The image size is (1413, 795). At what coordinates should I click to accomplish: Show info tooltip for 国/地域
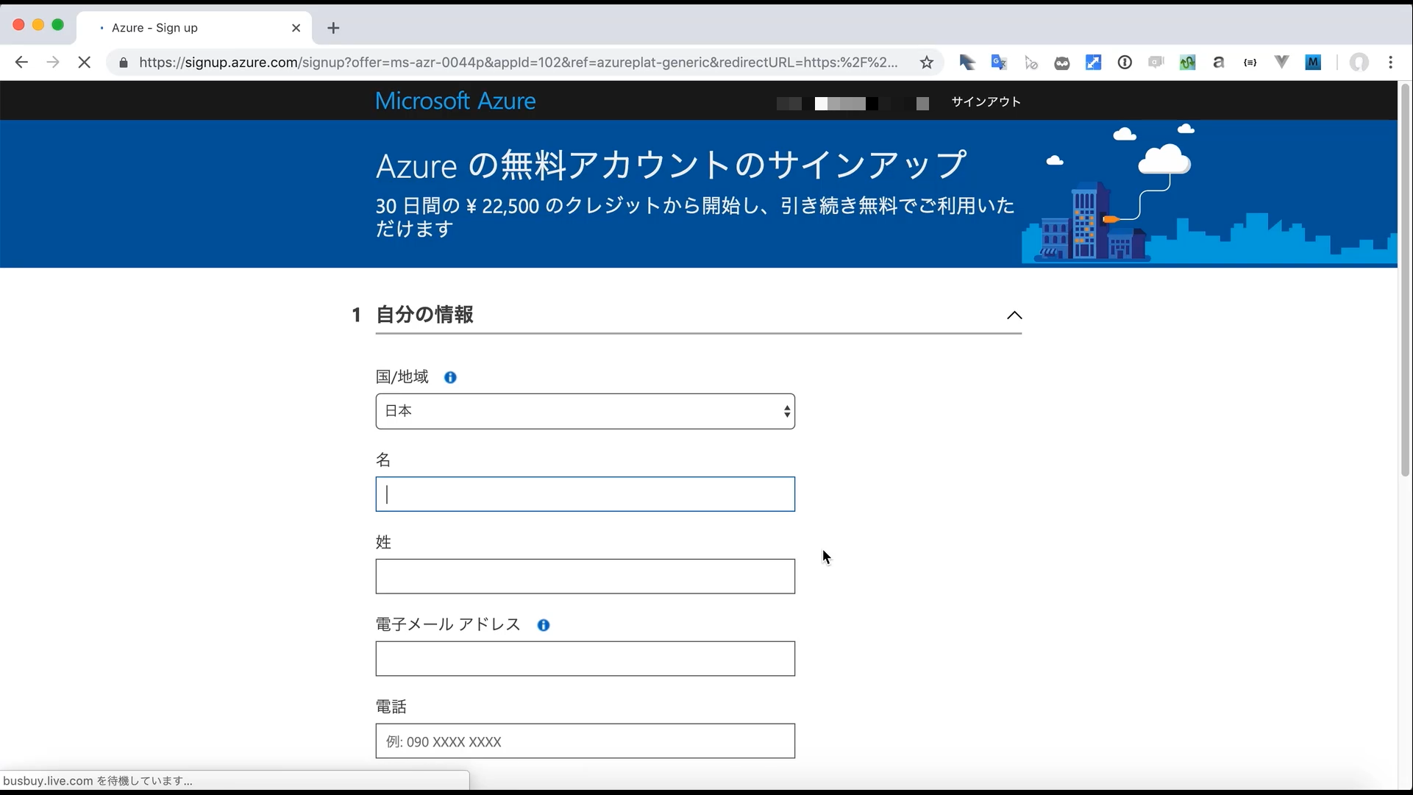tap(450, 377)
